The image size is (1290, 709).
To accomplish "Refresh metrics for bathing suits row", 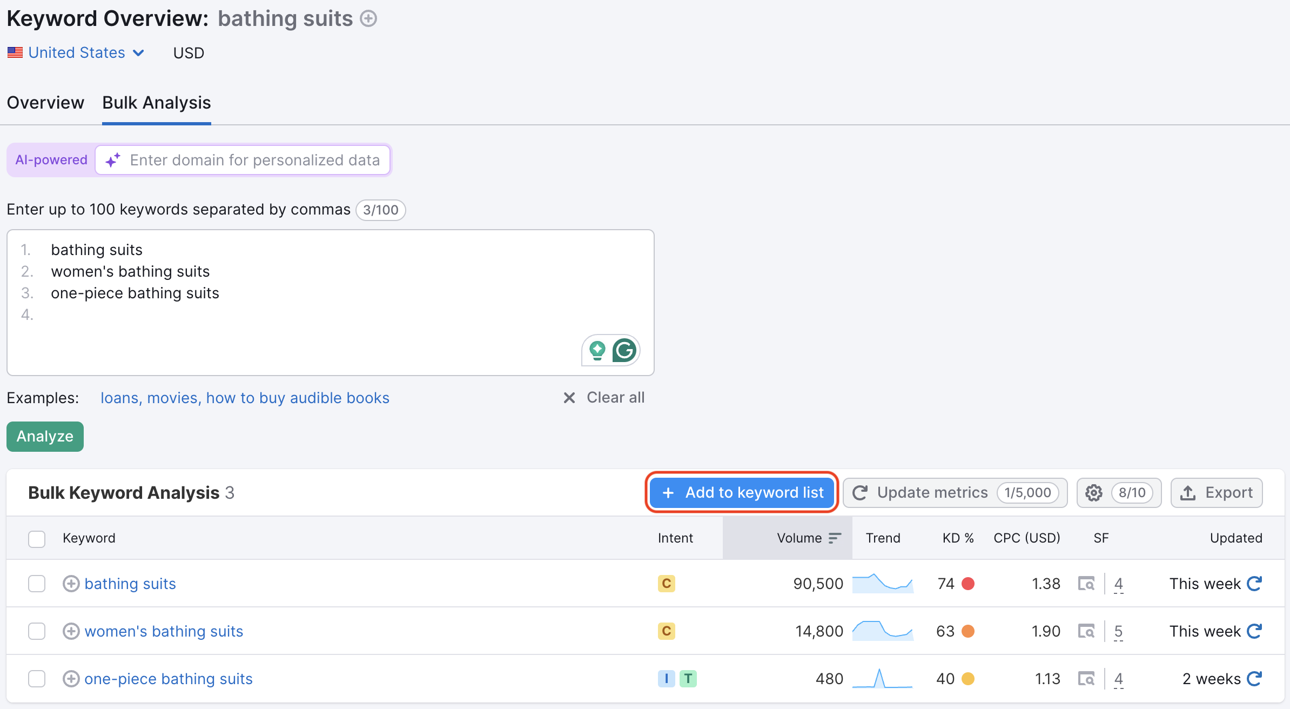I will coord(1254,584).
